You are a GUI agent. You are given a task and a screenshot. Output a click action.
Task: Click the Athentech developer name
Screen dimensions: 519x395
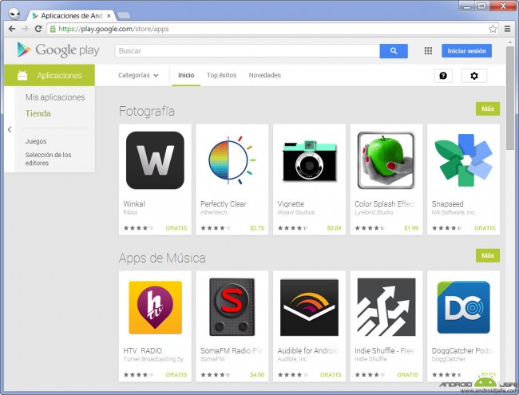(213, 212)
